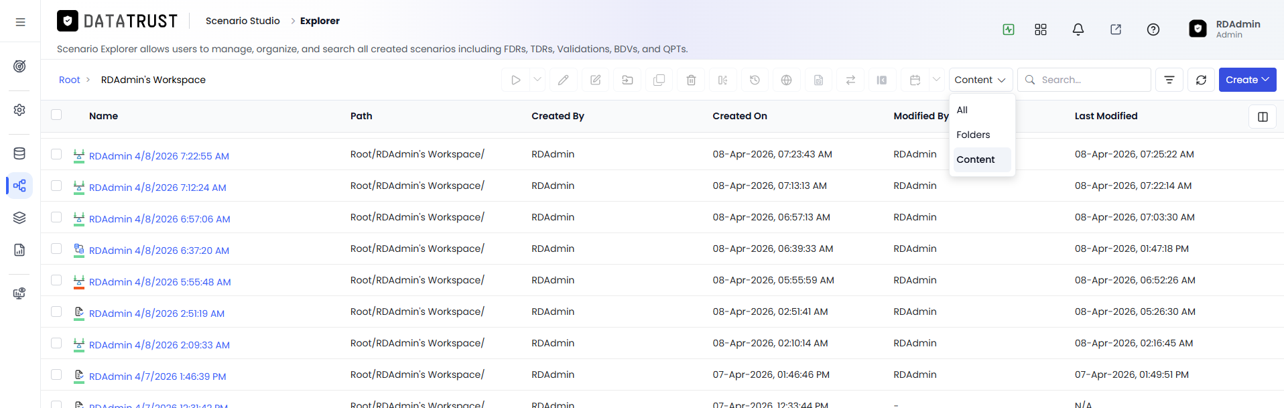1284x408 pixels.
Task: Click the Path column header
Action: click(361, 116)
